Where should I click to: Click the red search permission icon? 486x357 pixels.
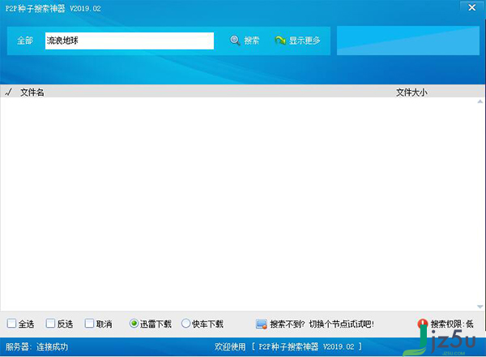point(423,324)
